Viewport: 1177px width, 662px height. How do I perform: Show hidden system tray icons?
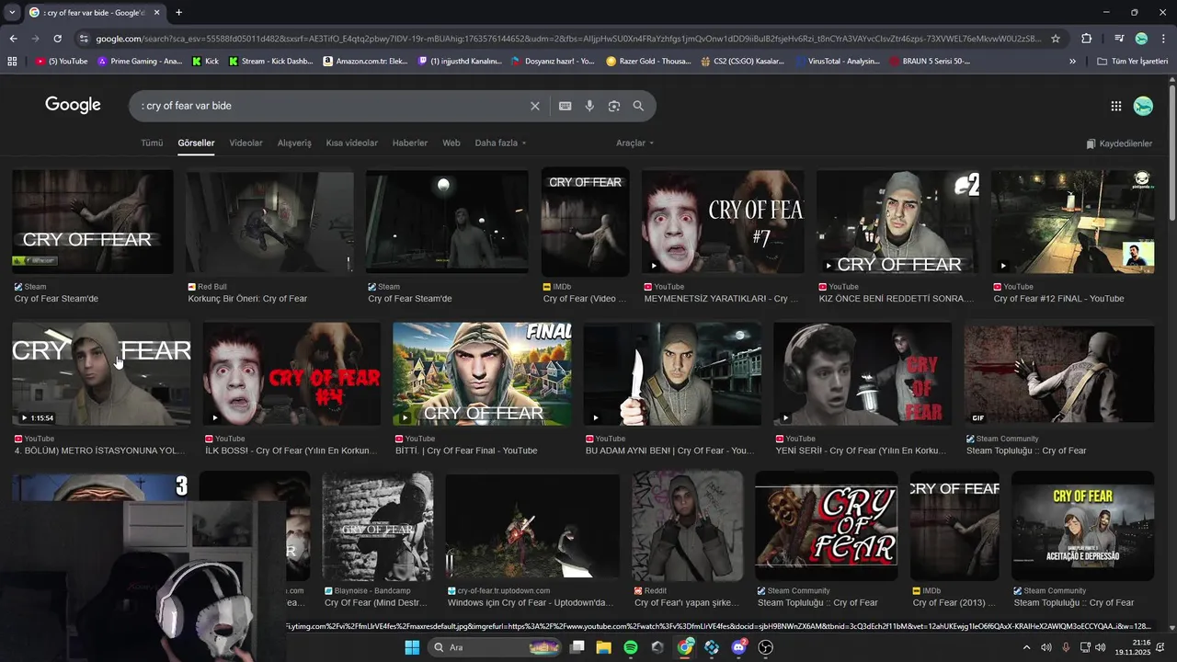click(x=1026, y=647)
